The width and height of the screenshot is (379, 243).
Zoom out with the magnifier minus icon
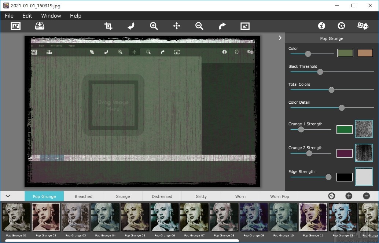(199, 26)
